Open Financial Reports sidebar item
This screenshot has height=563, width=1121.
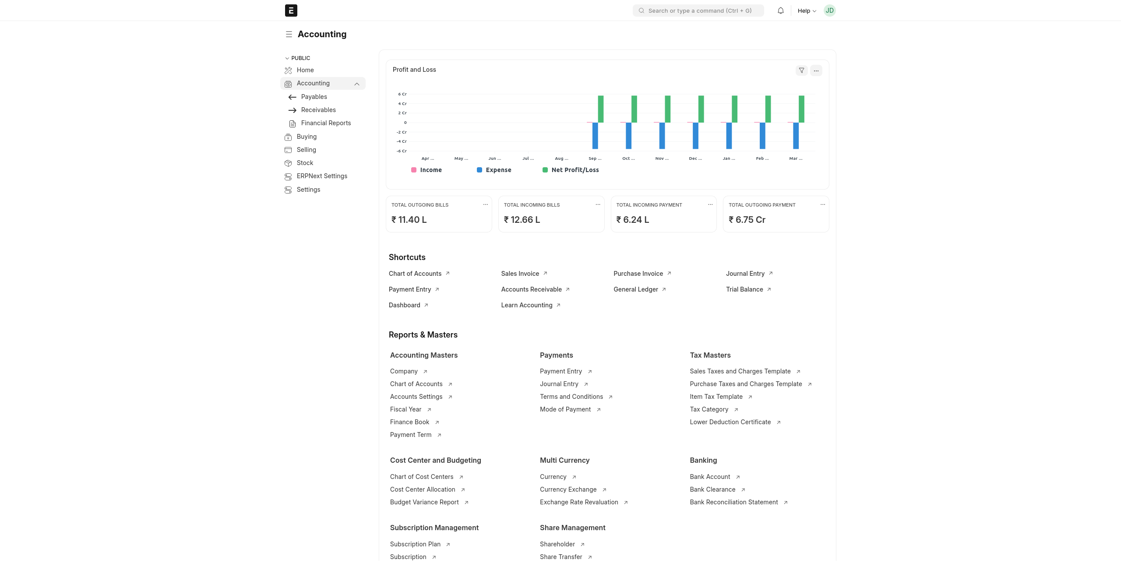(326, 123)
